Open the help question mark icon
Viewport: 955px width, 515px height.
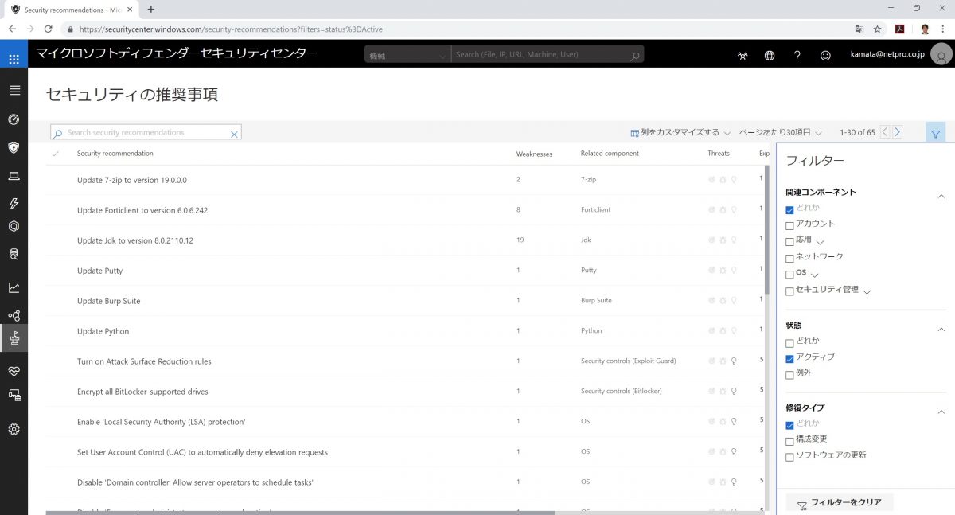pos(797,56)
